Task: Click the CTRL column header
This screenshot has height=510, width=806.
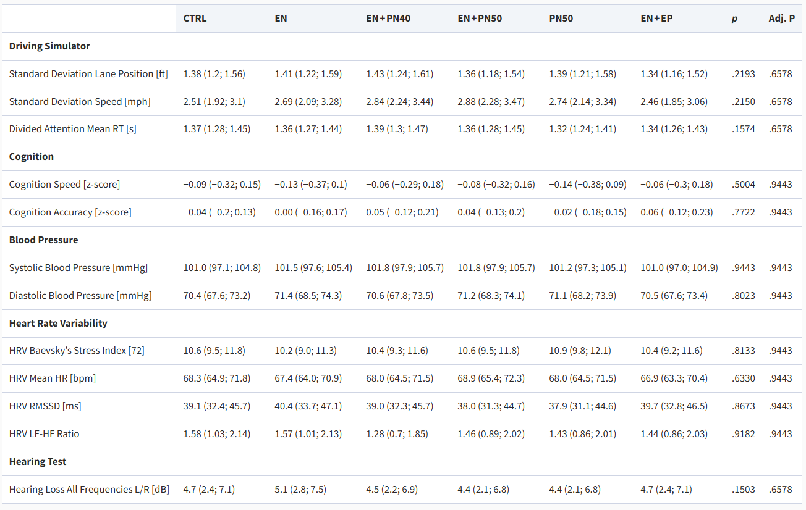Action: tap(195, 19)
